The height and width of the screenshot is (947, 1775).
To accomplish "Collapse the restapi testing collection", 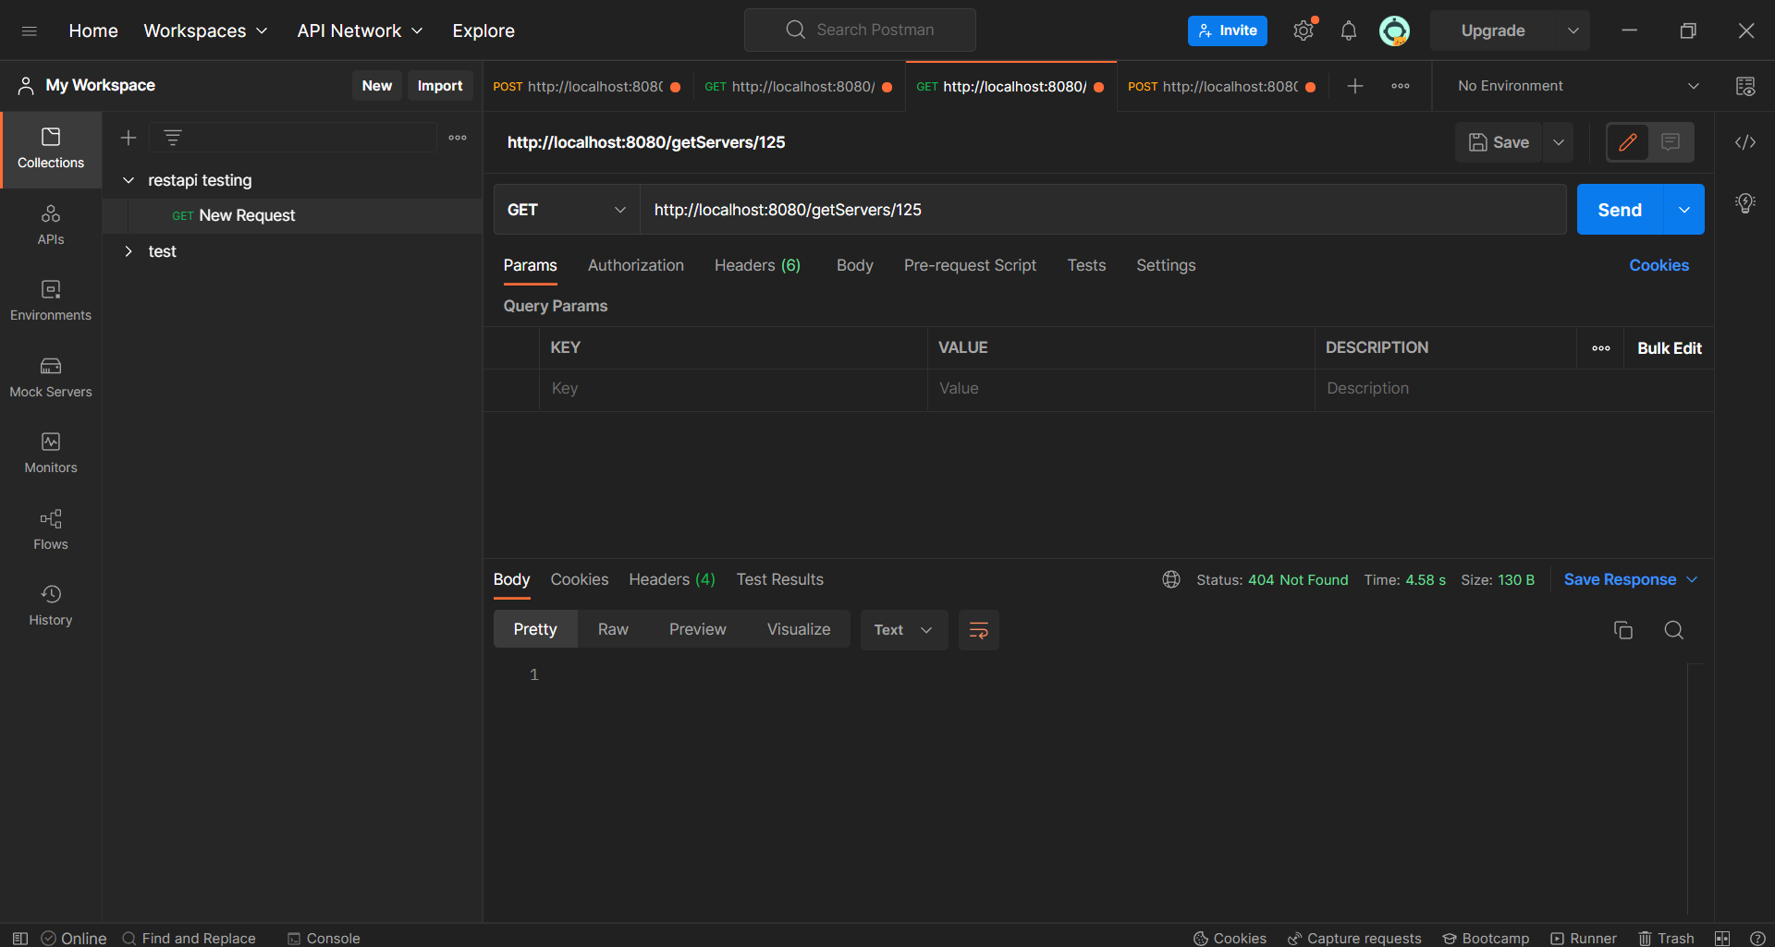I will [129, 180].
